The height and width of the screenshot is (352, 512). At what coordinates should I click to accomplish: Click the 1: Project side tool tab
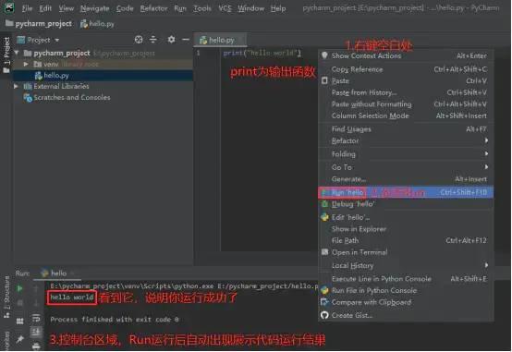click(x=6, y=55)
